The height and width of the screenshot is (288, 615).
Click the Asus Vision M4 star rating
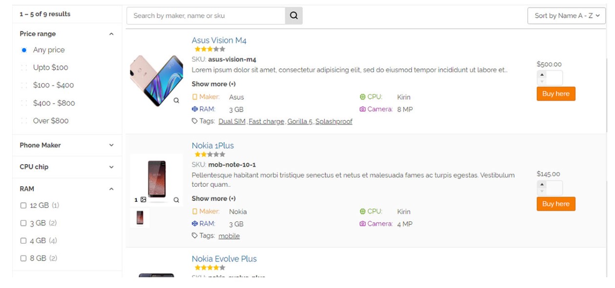click(x=210, y=49)
